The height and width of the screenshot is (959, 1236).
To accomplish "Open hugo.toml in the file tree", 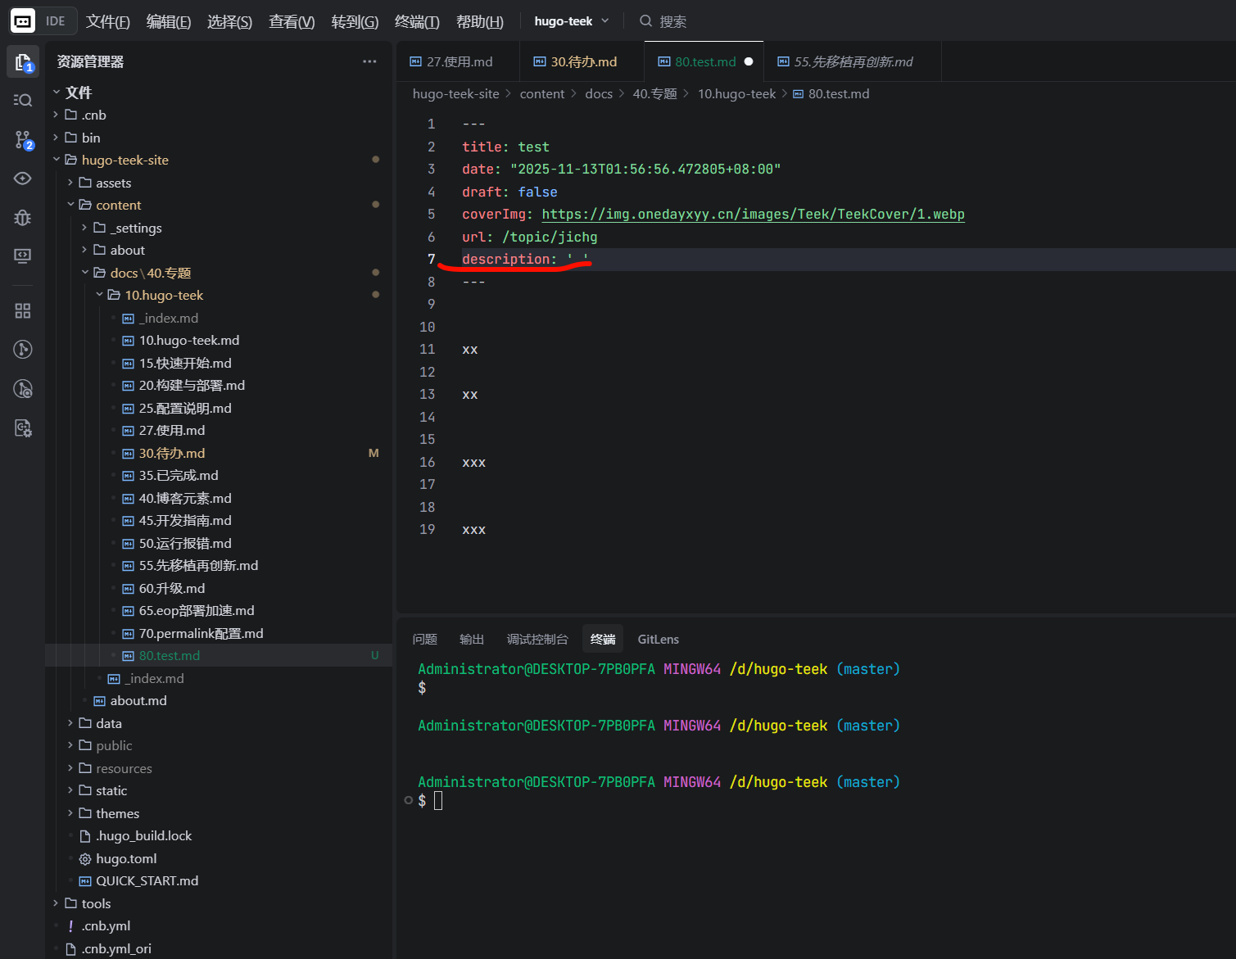I will tap(126, 858).
